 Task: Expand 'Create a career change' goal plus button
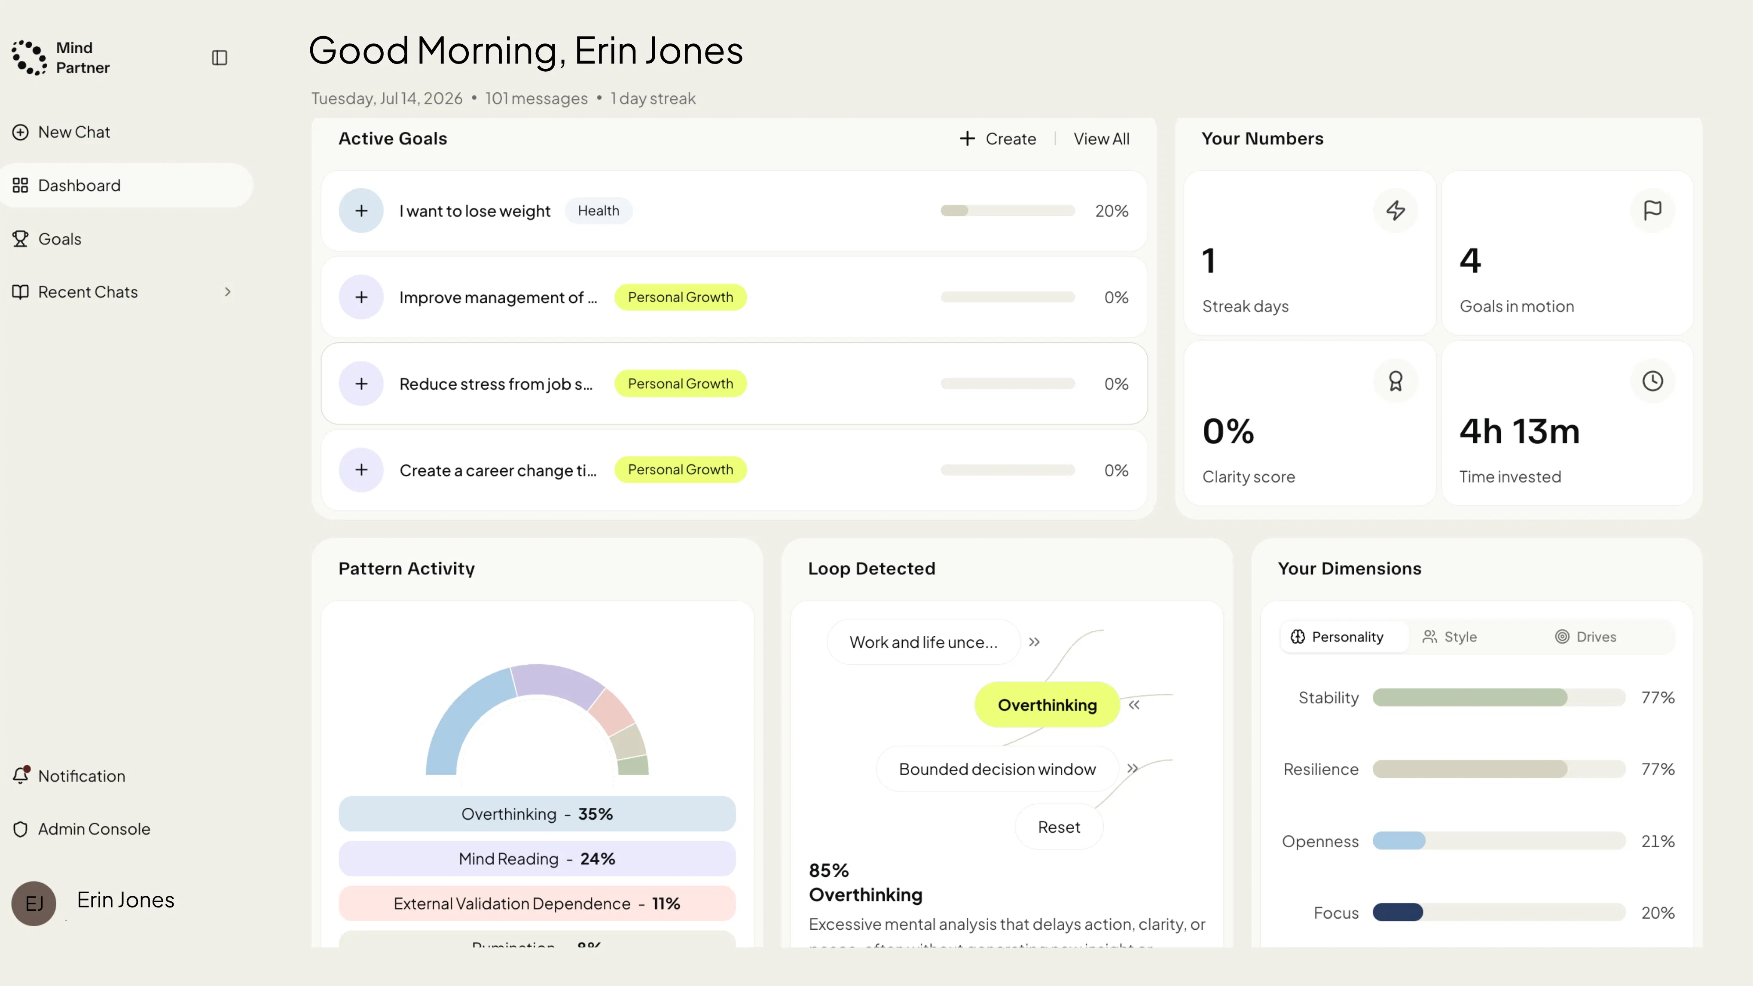(361, 470)
